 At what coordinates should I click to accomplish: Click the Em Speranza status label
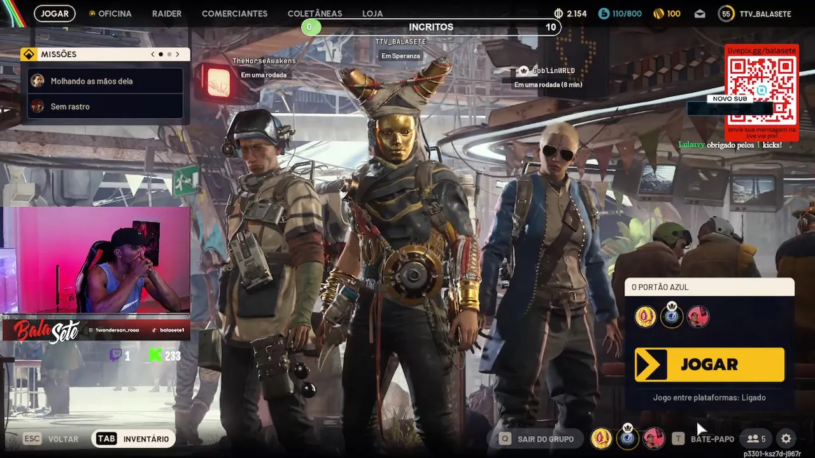pos(400,56)
